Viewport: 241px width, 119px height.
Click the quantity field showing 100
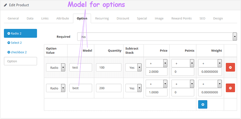(109, 67)
